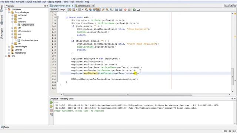Open the Refactor menu
Screen dimensions: 237x133
(x=37, y=1)
